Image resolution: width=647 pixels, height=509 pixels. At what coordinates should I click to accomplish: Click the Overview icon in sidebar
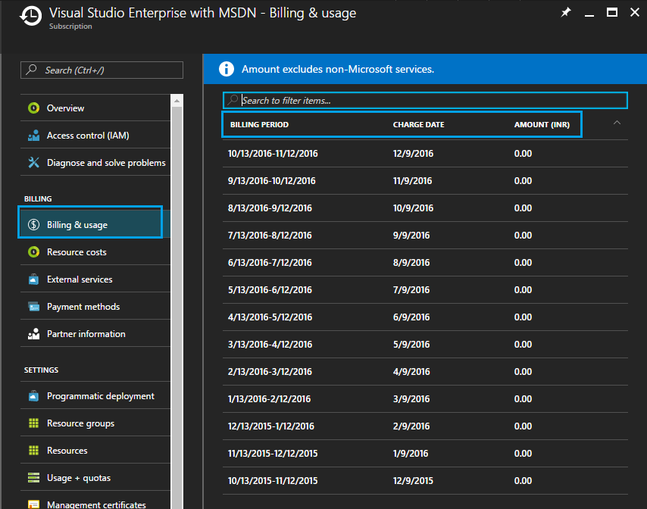coord(33,108)
